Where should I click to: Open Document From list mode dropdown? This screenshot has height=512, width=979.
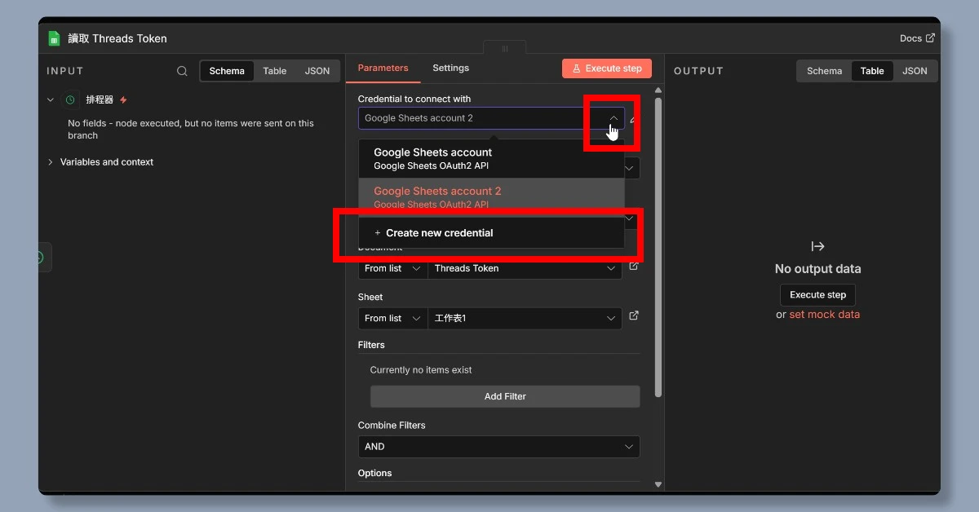tap(392, 268)
